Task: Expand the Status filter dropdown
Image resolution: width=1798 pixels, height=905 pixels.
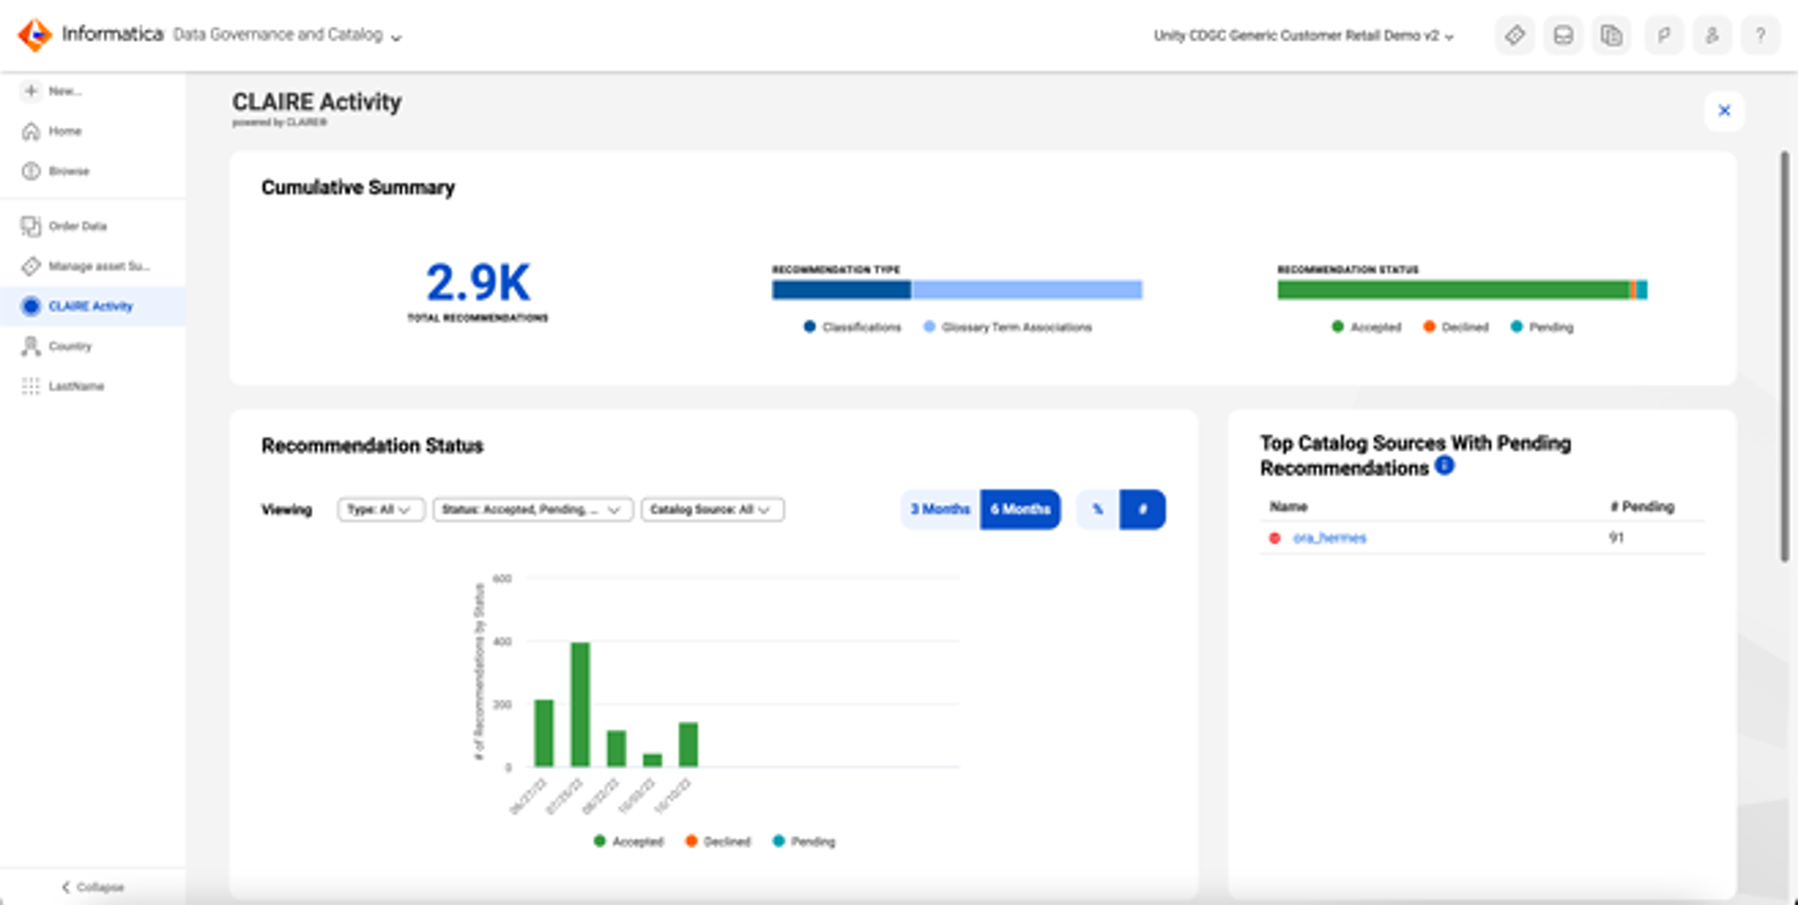Action: [531, 509]
